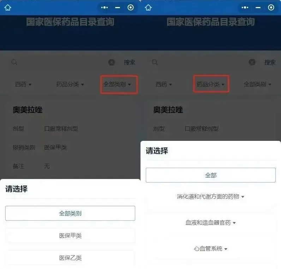Tap 搜索 button in left panel
Screen dimensions: 281x269
[130, 62]
